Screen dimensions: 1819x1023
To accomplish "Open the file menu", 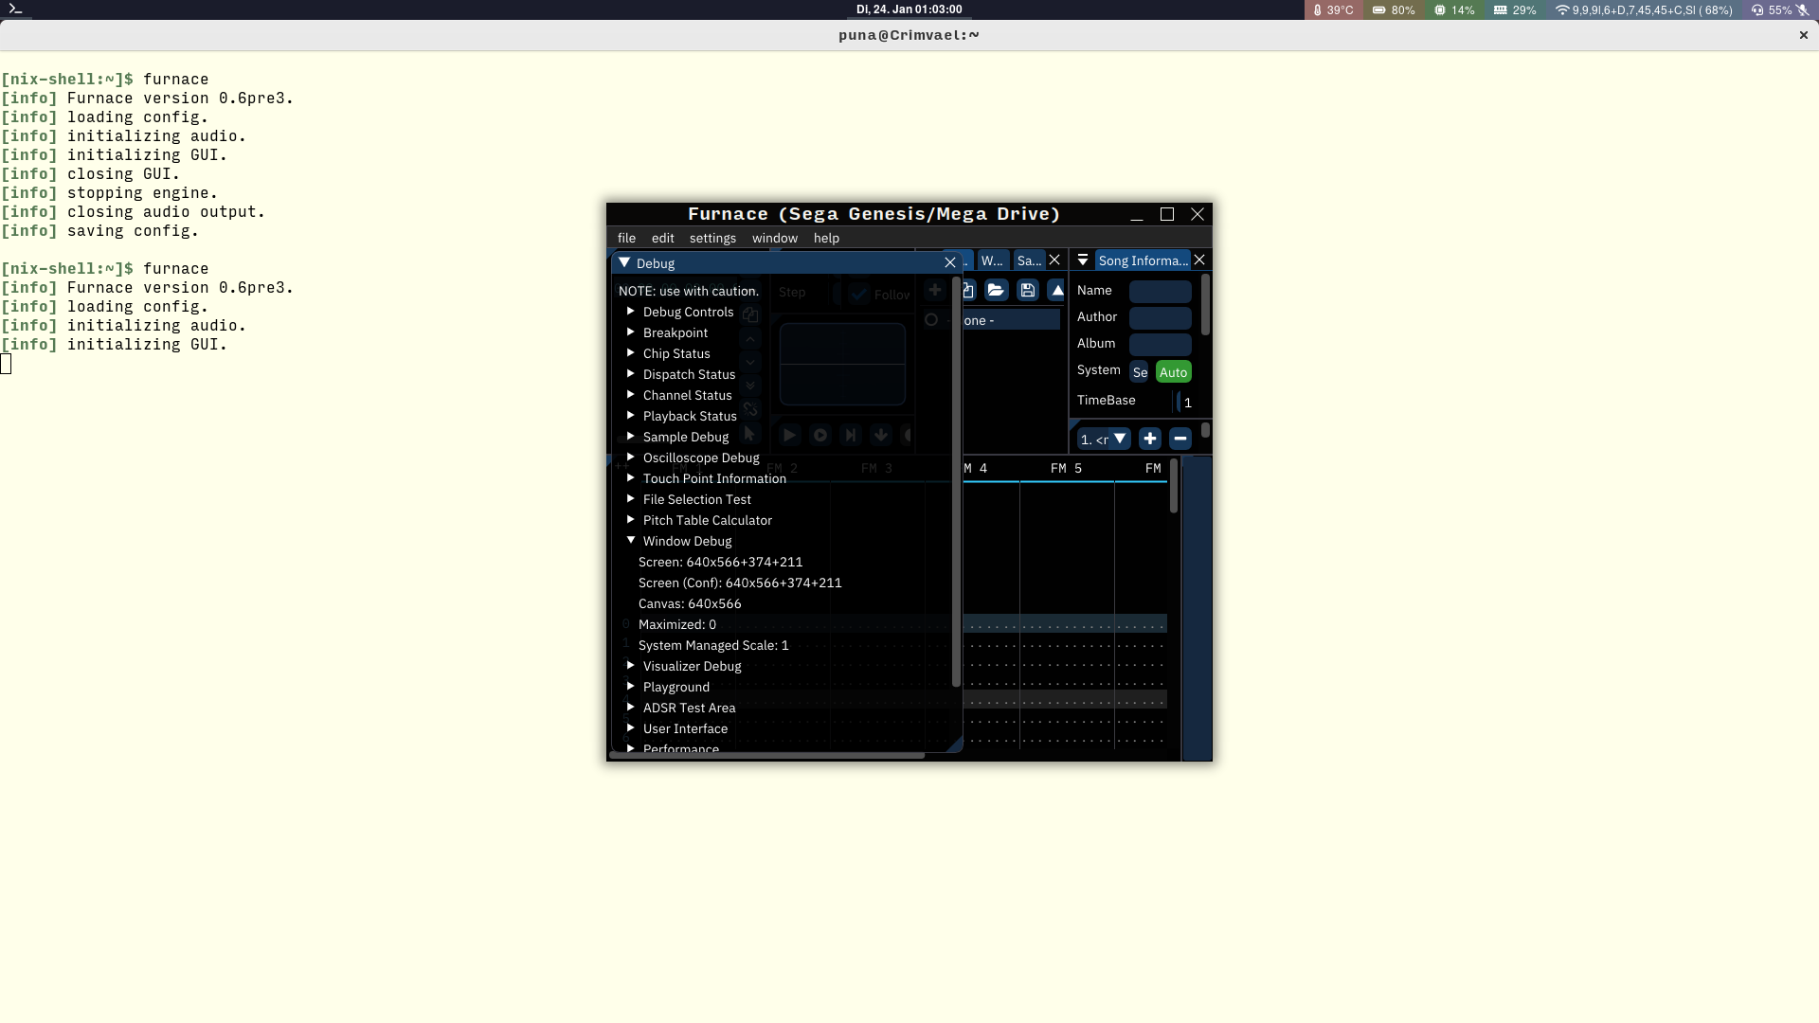I will point(626,238).
